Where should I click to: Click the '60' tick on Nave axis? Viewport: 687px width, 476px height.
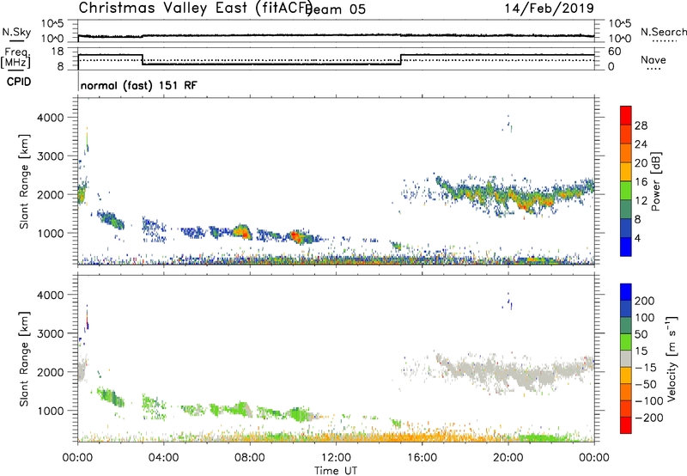614,52
